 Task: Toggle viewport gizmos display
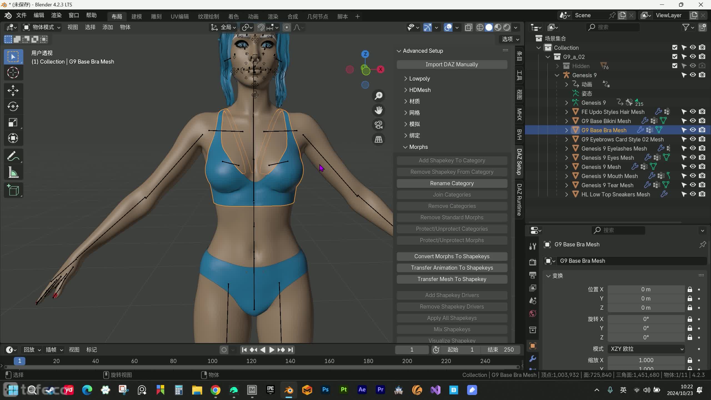(427, 27)
